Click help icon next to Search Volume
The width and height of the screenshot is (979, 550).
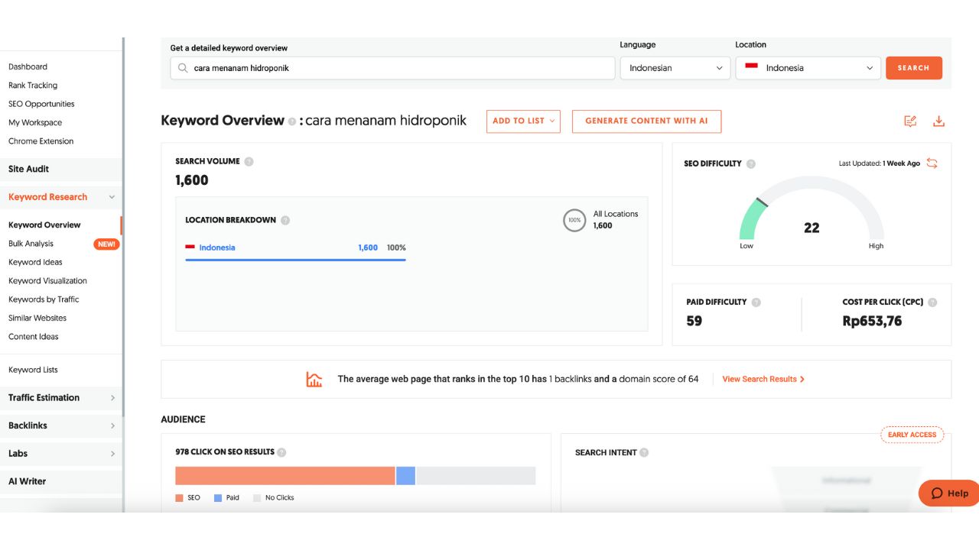[249, 161]
